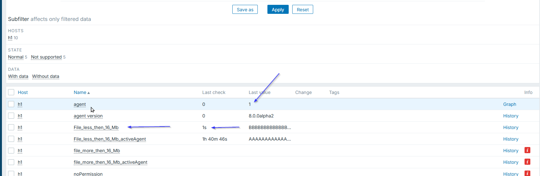Show only items With data
540x176 pixels.
[18, 76]
